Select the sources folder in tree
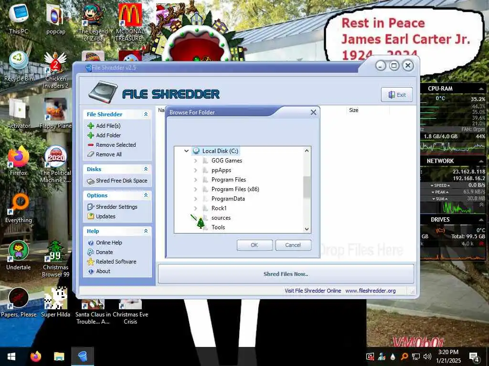The image size is (489, 366). click(221, 218)
